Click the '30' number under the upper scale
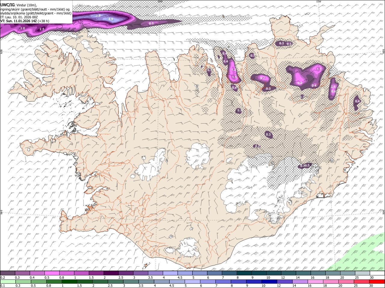The image size is (385, 288). (371, 277)
